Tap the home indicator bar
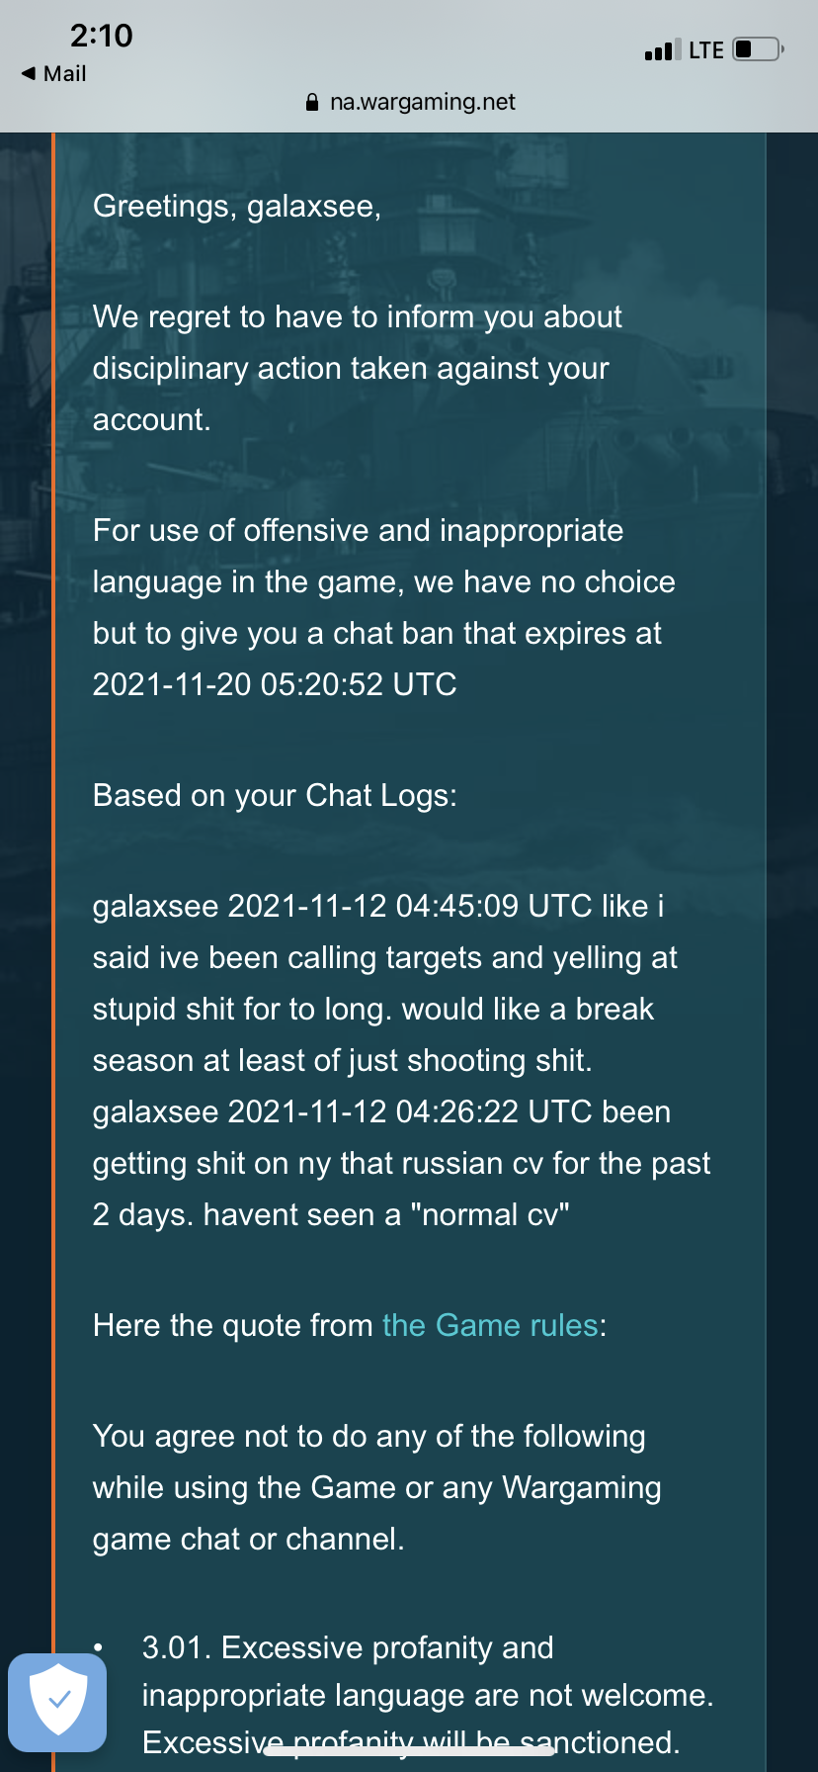Viewport: 818px width, 1772px height. (408, 1750)
